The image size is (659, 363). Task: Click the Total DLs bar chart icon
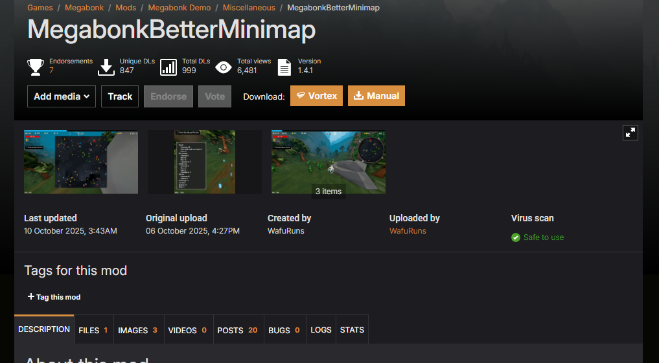tap(168, 67)
